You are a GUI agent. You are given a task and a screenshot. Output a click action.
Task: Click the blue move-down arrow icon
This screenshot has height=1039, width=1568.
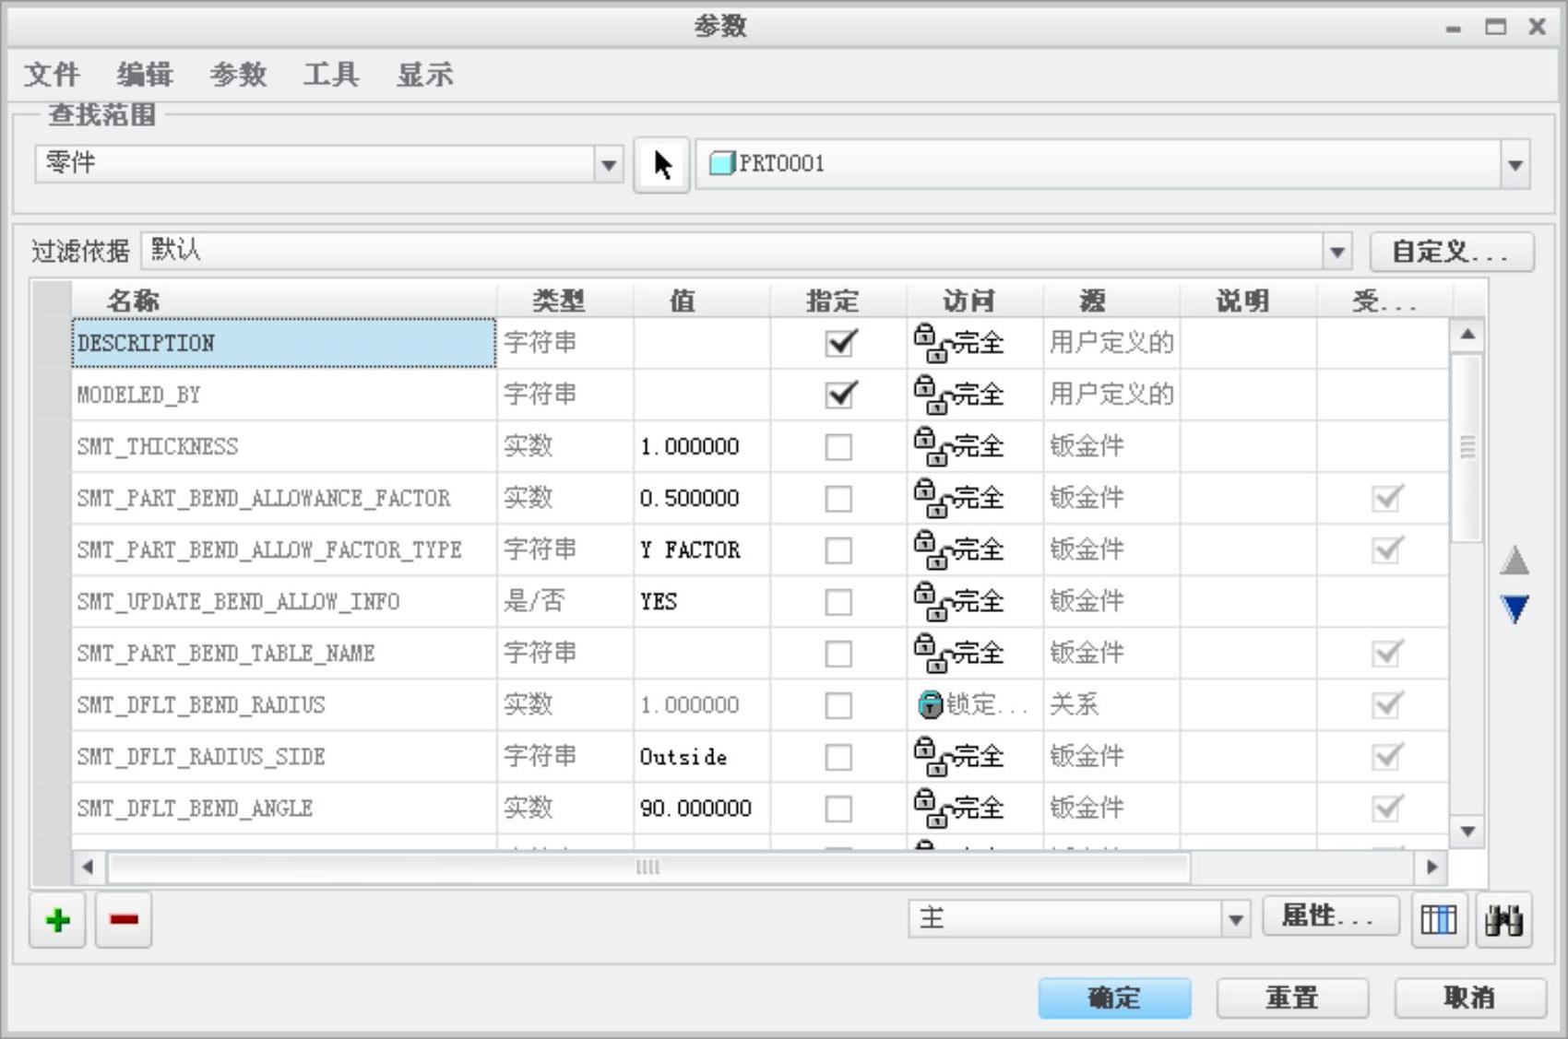pos(1515,608)
